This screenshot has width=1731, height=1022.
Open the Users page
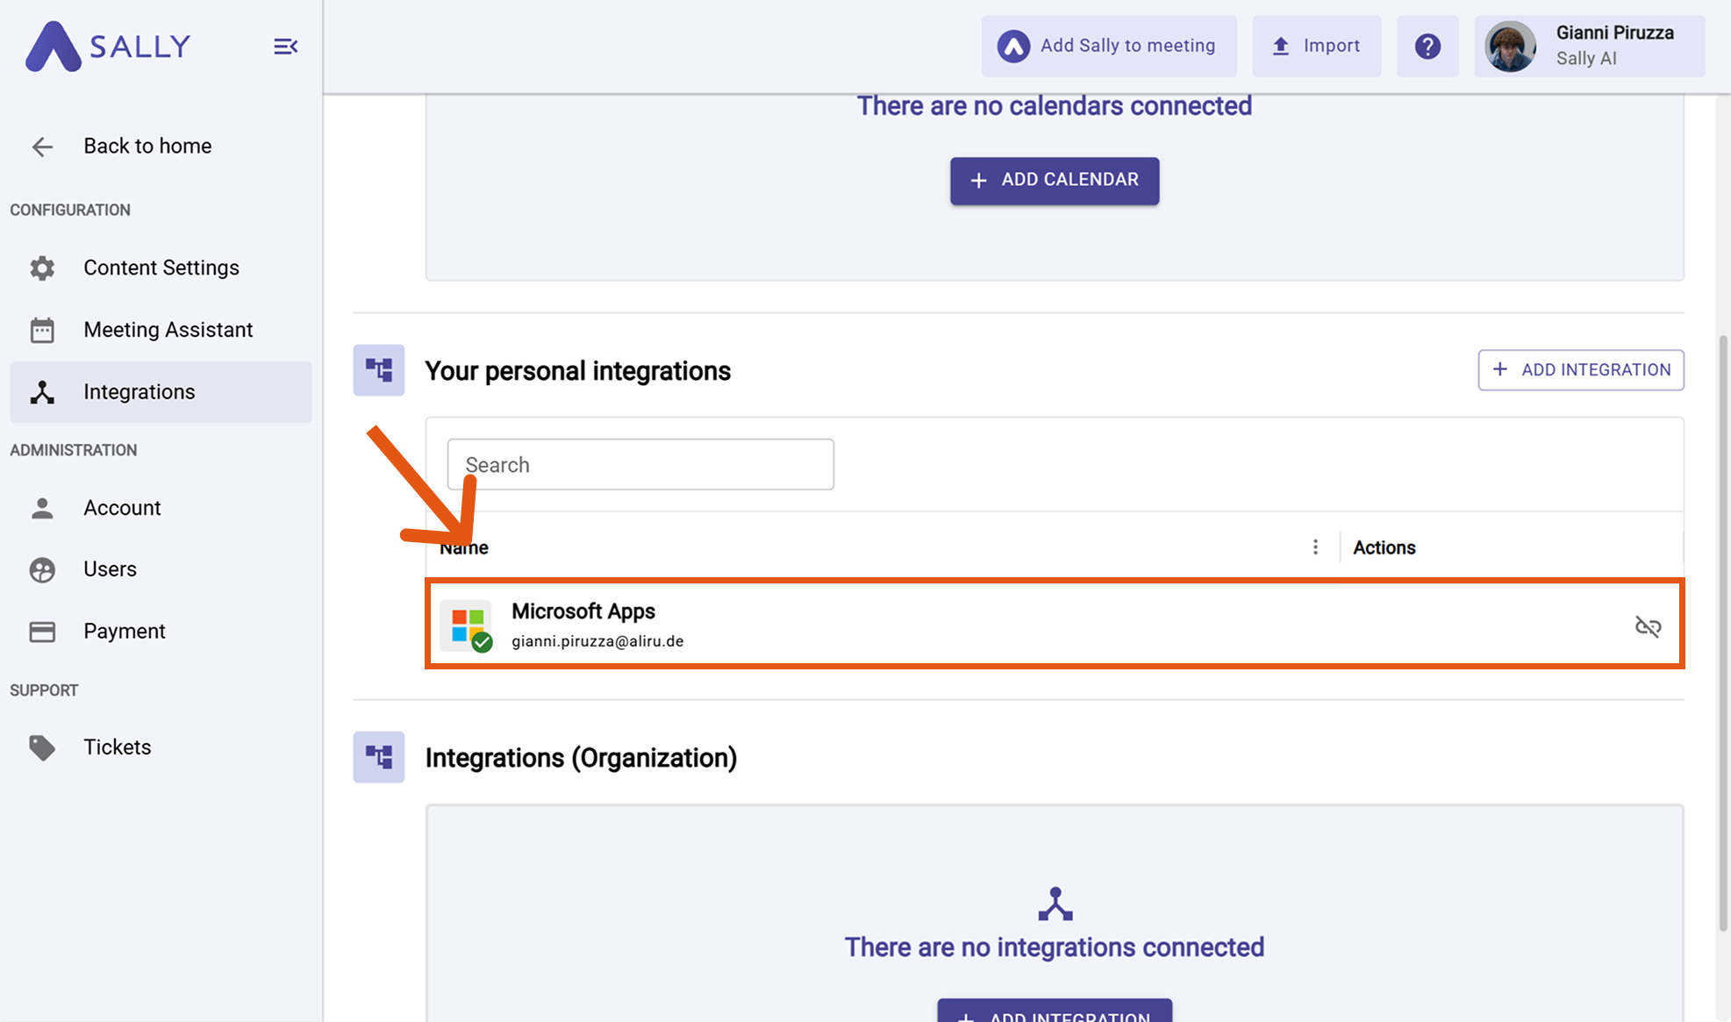[110, 569]
